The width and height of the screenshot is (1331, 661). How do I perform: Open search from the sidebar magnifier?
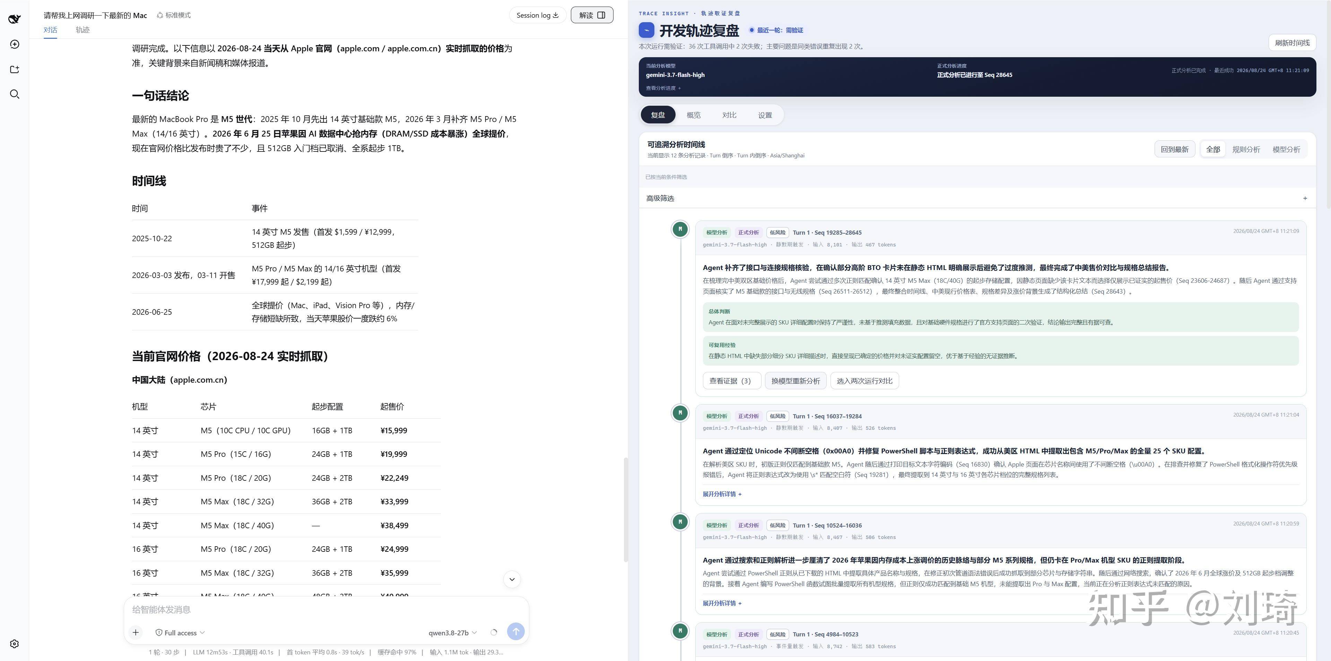15,94
